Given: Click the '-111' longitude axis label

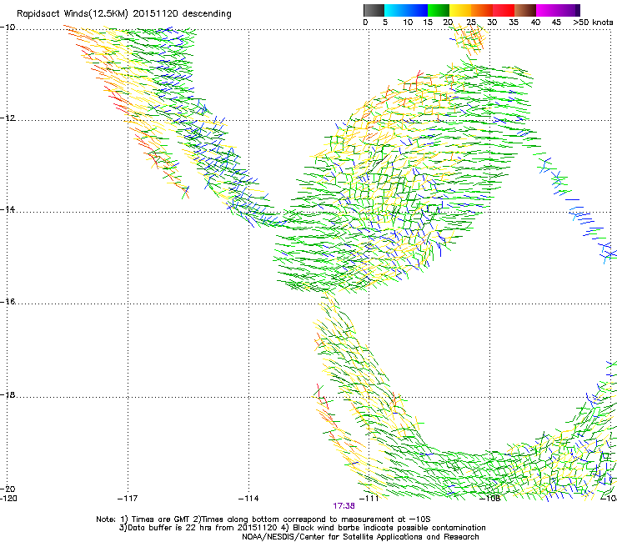Looking at the screenshot, I should 369,499.
